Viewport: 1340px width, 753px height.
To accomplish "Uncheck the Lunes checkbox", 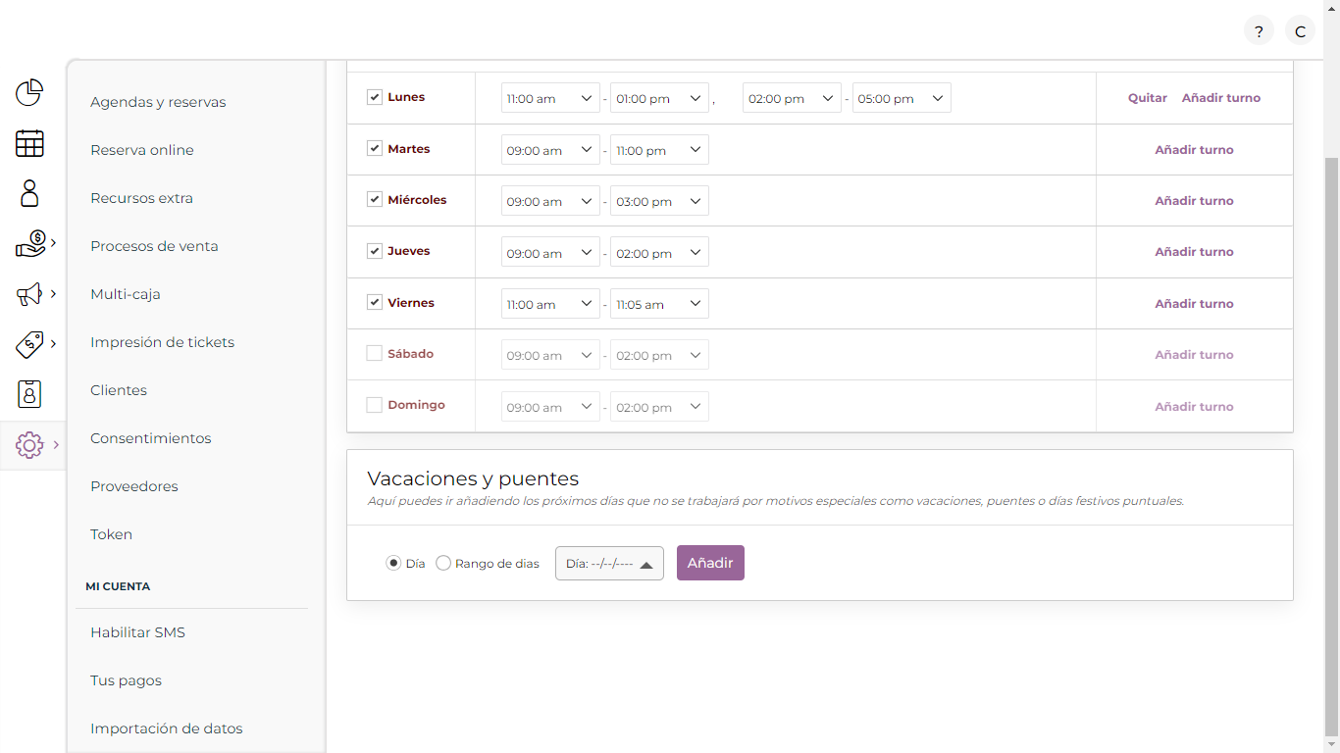I will pyautogui.click(x=374, y=97).
